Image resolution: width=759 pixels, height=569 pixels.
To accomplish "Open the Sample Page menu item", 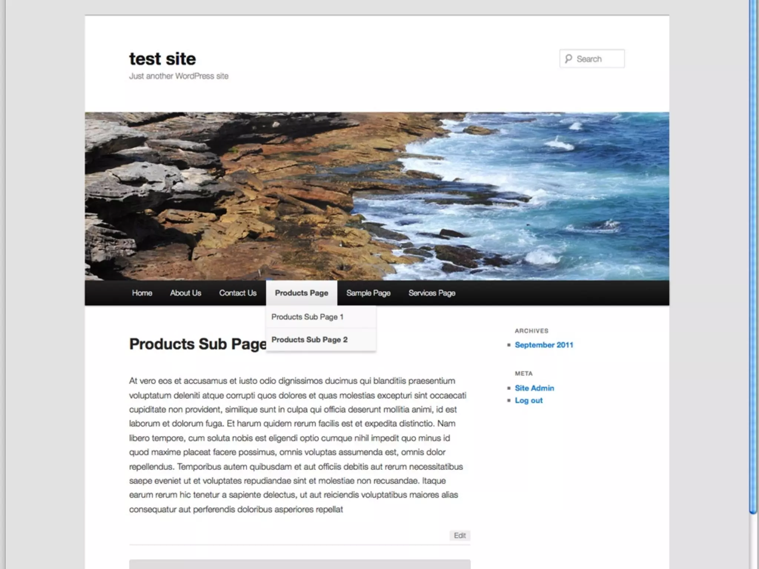I will pyautogui.click(x=368, y=293).
